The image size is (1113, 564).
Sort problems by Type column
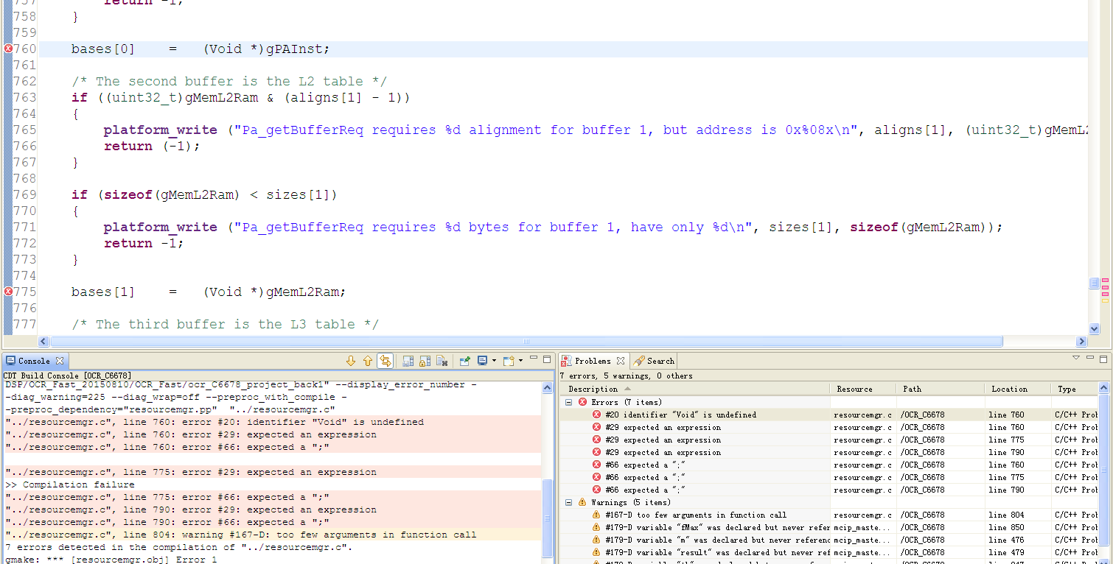(1075, 389)
